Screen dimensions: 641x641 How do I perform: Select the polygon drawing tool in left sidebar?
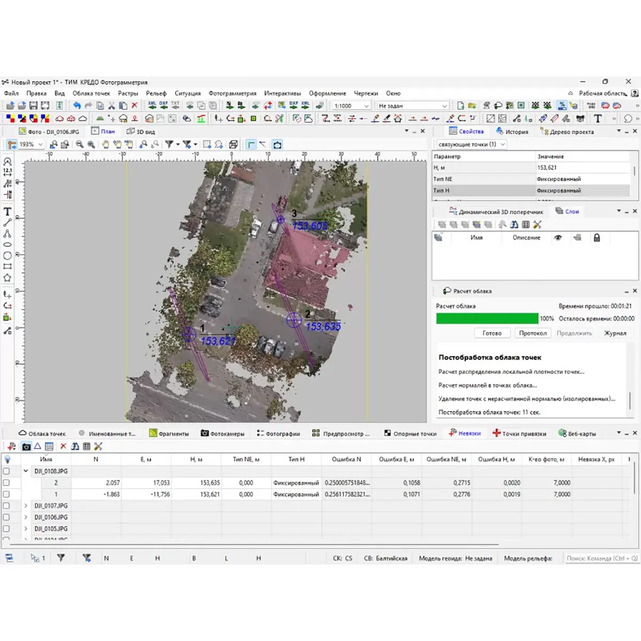(7, 278)
